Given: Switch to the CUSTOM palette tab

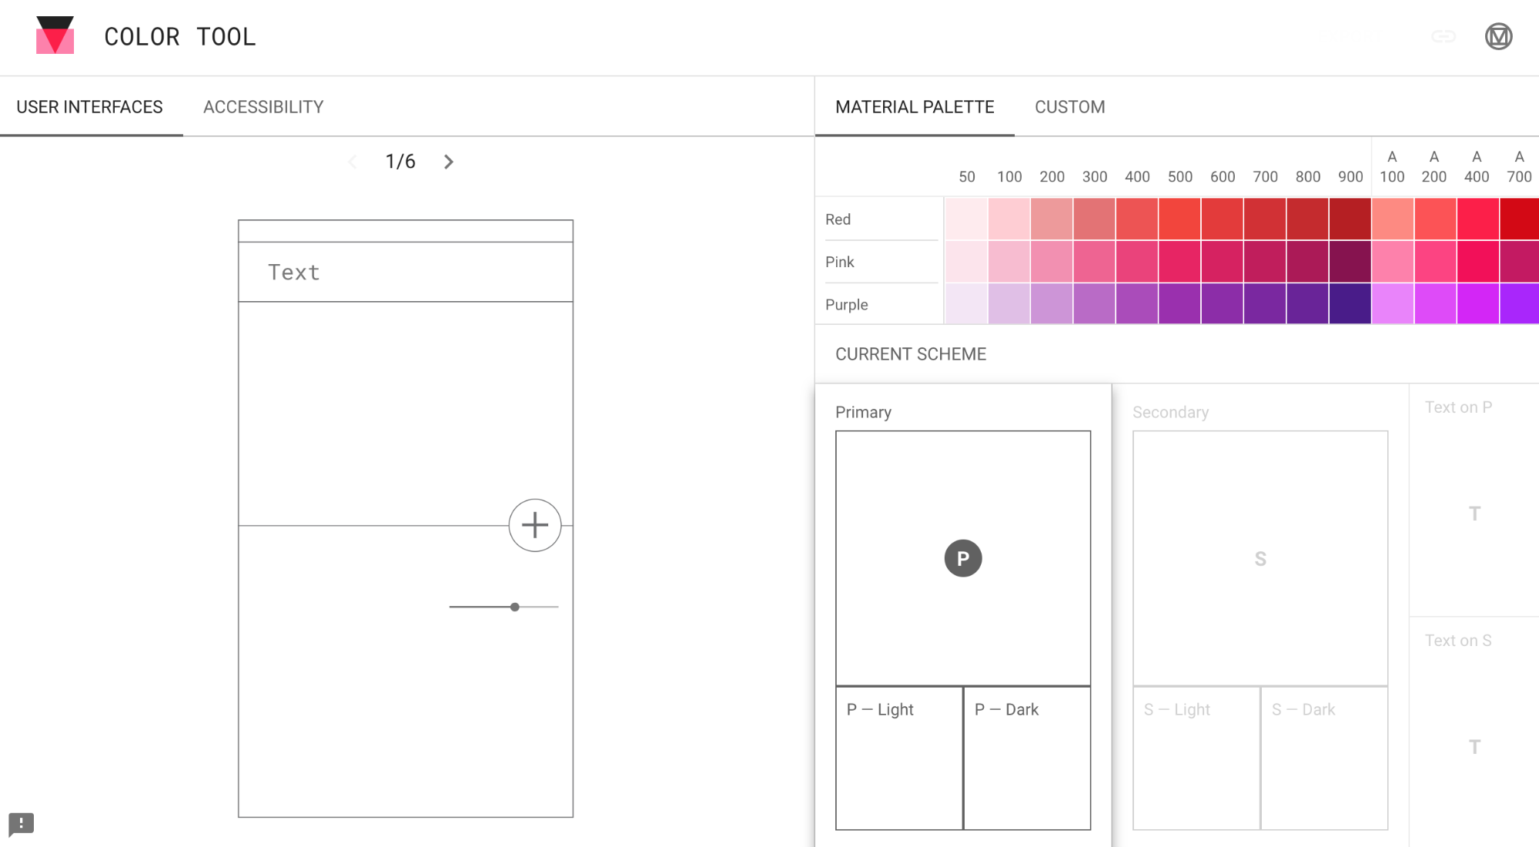Looking at the screenshot, I should pos(1069,106).
